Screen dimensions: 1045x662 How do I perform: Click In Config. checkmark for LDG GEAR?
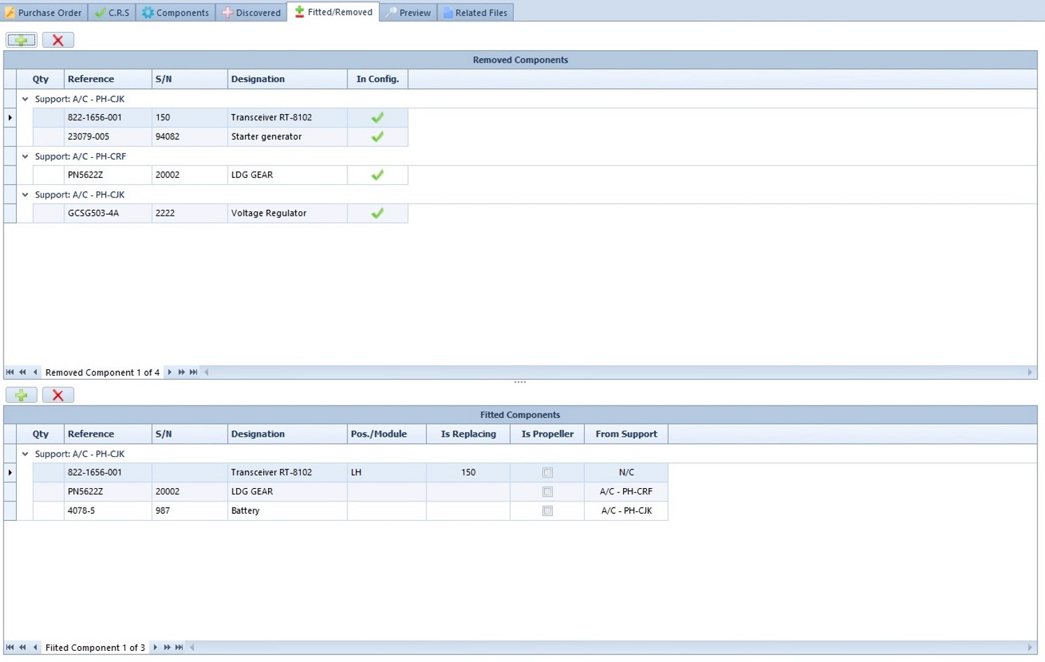pyautogui.click(x=377, y=175)
